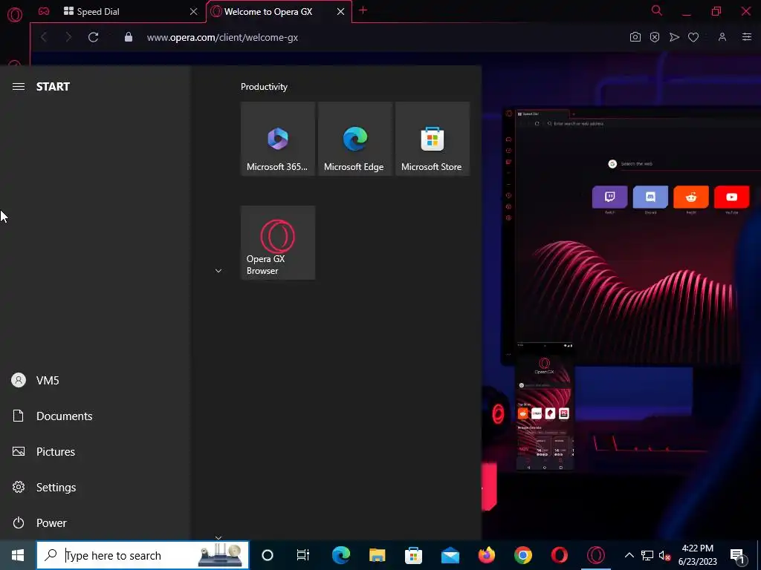The width and height of the screenshot is (761, 570).
Task: Select the Welcome to Opera GX tab
Action: [x=268, y=12]
